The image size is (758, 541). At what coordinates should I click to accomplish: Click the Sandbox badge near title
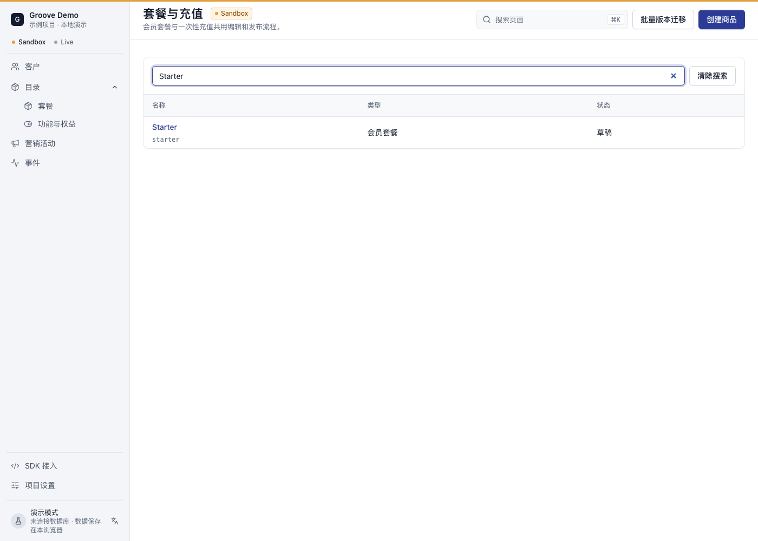231,14
